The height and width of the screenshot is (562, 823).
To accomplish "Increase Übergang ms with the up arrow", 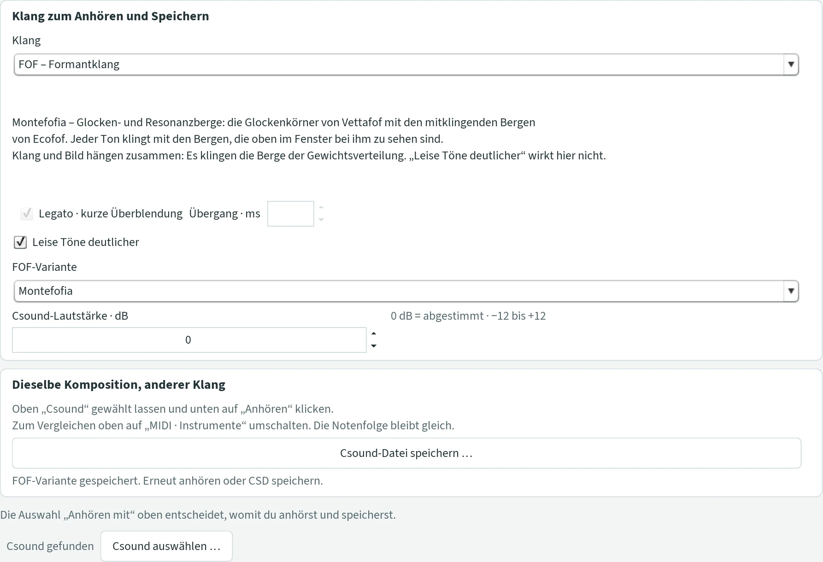I will (x=321, y=207).
